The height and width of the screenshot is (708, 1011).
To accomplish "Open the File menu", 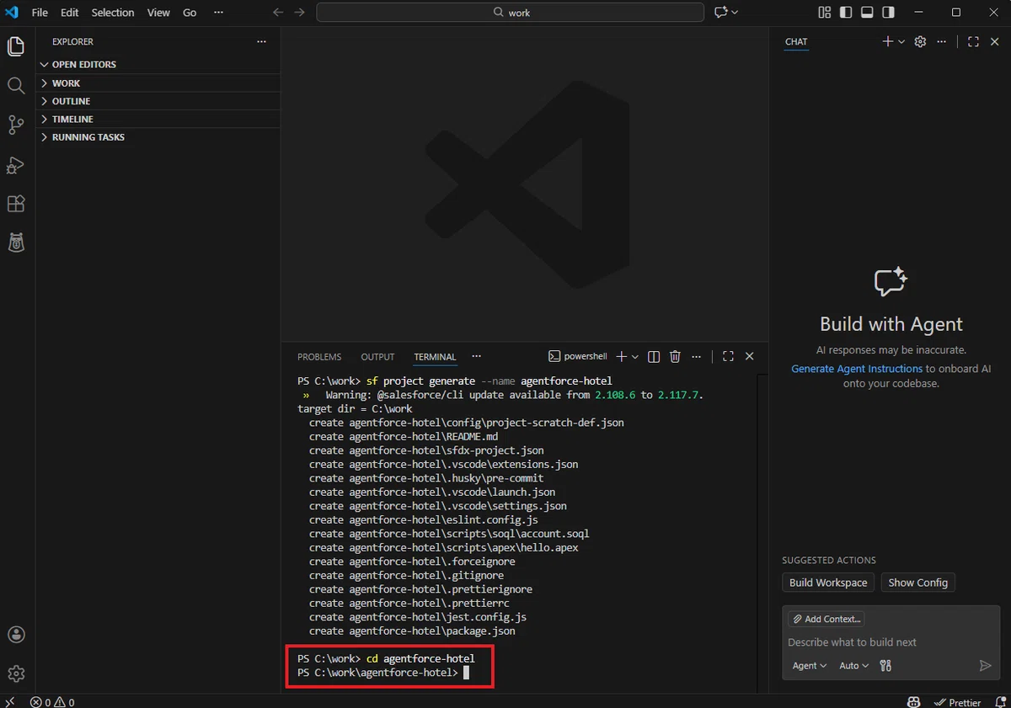I will [40, 13].
